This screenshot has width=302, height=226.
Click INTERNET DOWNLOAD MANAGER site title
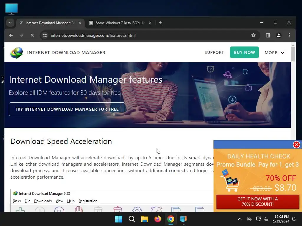point(66,52)
